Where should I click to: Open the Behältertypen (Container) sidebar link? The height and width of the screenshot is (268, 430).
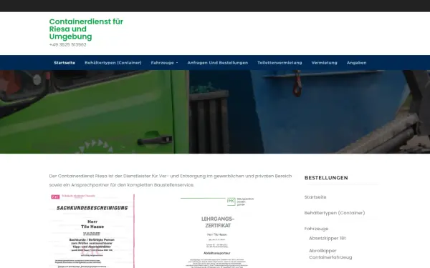tap(335, 213)
